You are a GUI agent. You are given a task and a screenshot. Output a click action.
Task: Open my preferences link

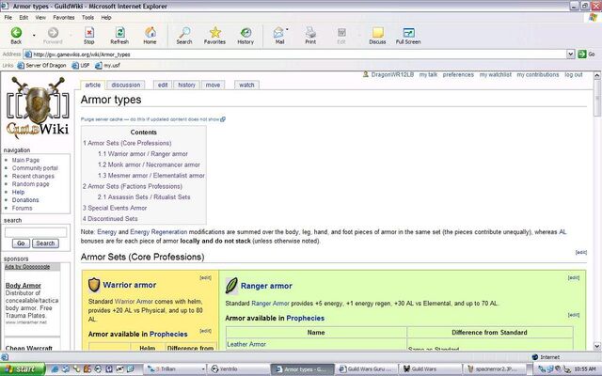point(458,74)
